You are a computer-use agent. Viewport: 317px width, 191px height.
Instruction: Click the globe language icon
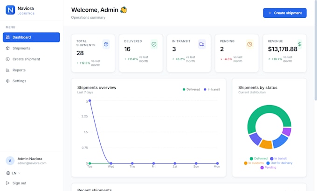pyautogui.click(x=8, y=173)
